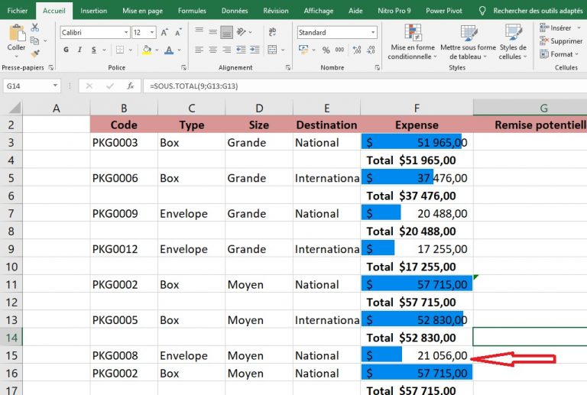Toggle italic I formatting
This screenshot has width=587, height=395.
79,50
